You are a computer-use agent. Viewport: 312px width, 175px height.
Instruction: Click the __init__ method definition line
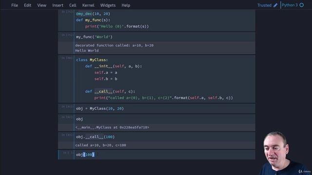click(114, 66)
